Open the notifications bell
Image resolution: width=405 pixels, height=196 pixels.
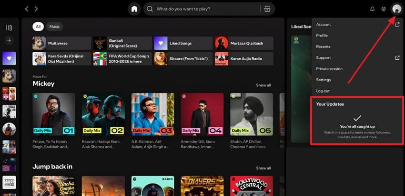pyautogui.click(x=372, y=9)
